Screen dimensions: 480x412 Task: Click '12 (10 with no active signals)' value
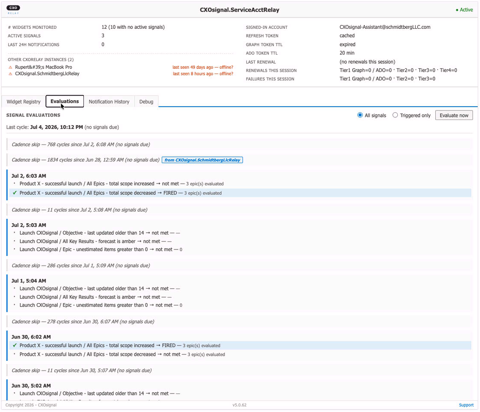click(133, 27)
